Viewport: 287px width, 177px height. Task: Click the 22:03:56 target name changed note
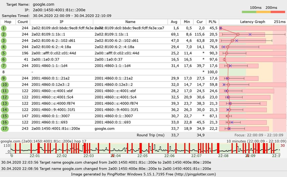(x=106, y=163)
